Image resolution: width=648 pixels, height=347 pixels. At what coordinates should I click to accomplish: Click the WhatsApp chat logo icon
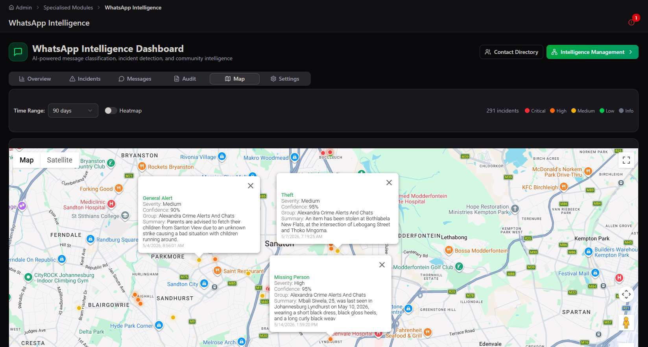[x=18, y=52]
